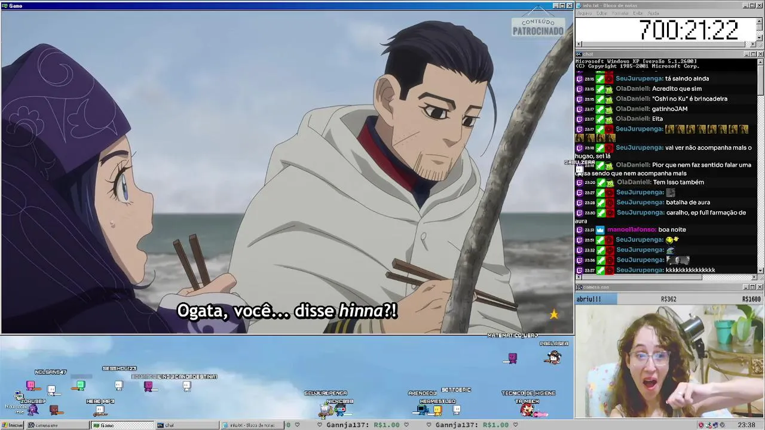Click the 'kkkkkkkkkkkkkk' chat message
This screenshot has height=430, width=765.
coord(690,271)
